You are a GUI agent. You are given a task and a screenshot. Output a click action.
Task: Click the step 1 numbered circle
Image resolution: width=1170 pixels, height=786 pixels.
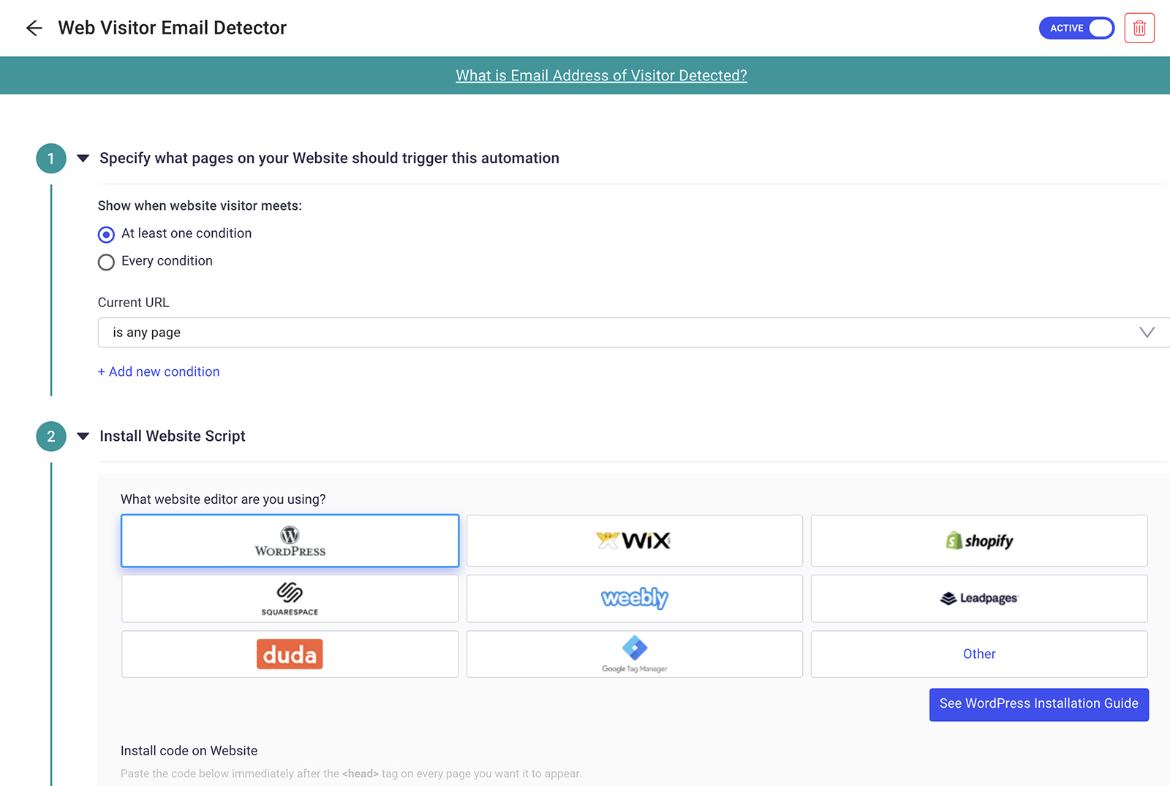coord(51,159)
